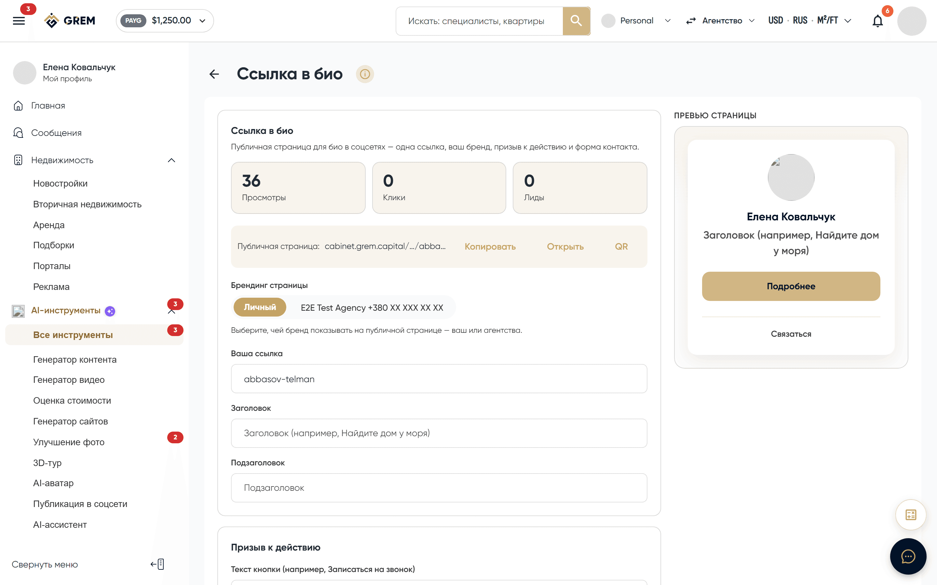Open the calculator widget icon
Screen dimensions: 937x585
911,514
